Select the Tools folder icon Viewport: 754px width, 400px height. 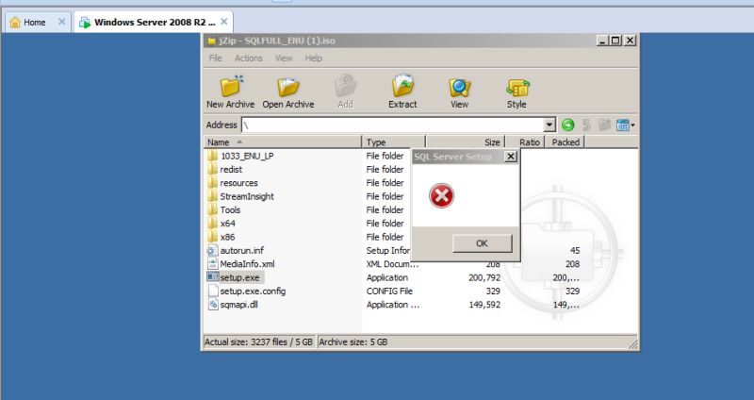point(213,209)
